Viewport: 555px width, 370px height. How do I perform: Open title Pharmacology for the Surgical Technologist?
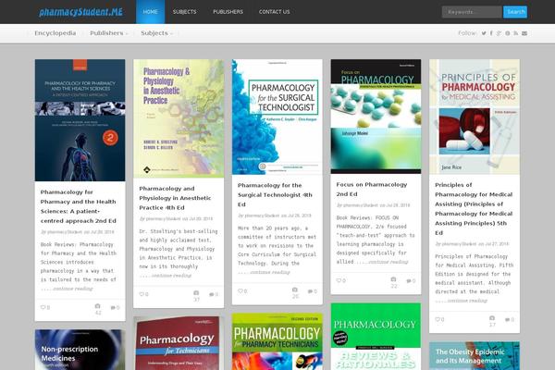pyautogui.click(x=275, y=195)
